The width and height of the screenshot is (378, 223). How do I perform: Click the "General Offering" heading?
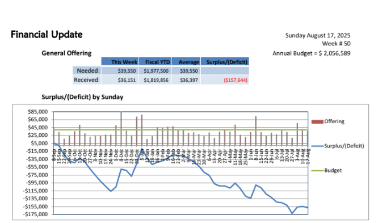pos(66,53)
